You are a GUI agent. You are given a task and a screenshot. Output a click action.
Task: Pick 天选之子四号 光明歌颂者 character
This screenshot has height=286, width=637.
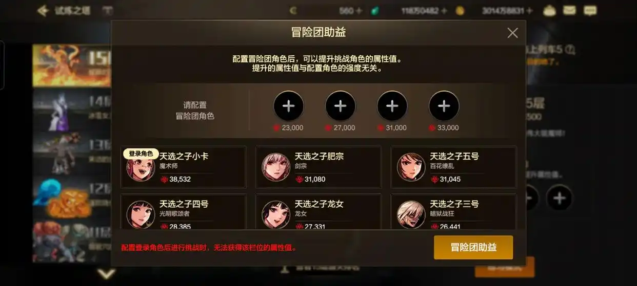(183, 211)
